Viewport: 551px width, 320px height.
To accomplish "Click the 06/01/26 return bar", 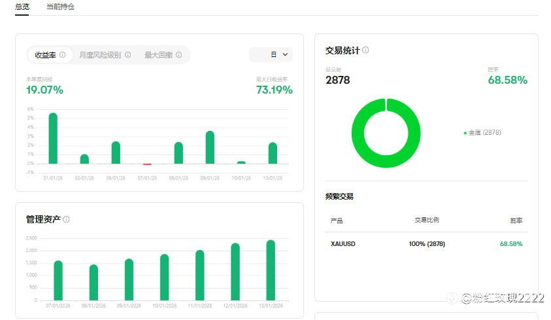I will tap(116, 152).
